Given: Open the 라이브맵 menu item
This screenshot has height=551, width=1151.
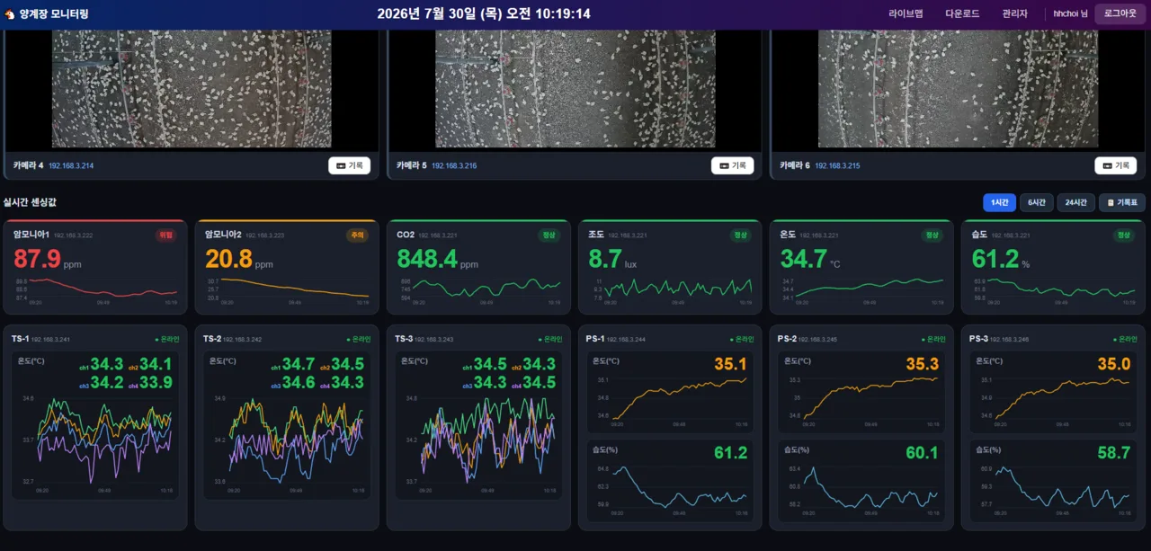Looking at the screenshot, I should [906, 14].
